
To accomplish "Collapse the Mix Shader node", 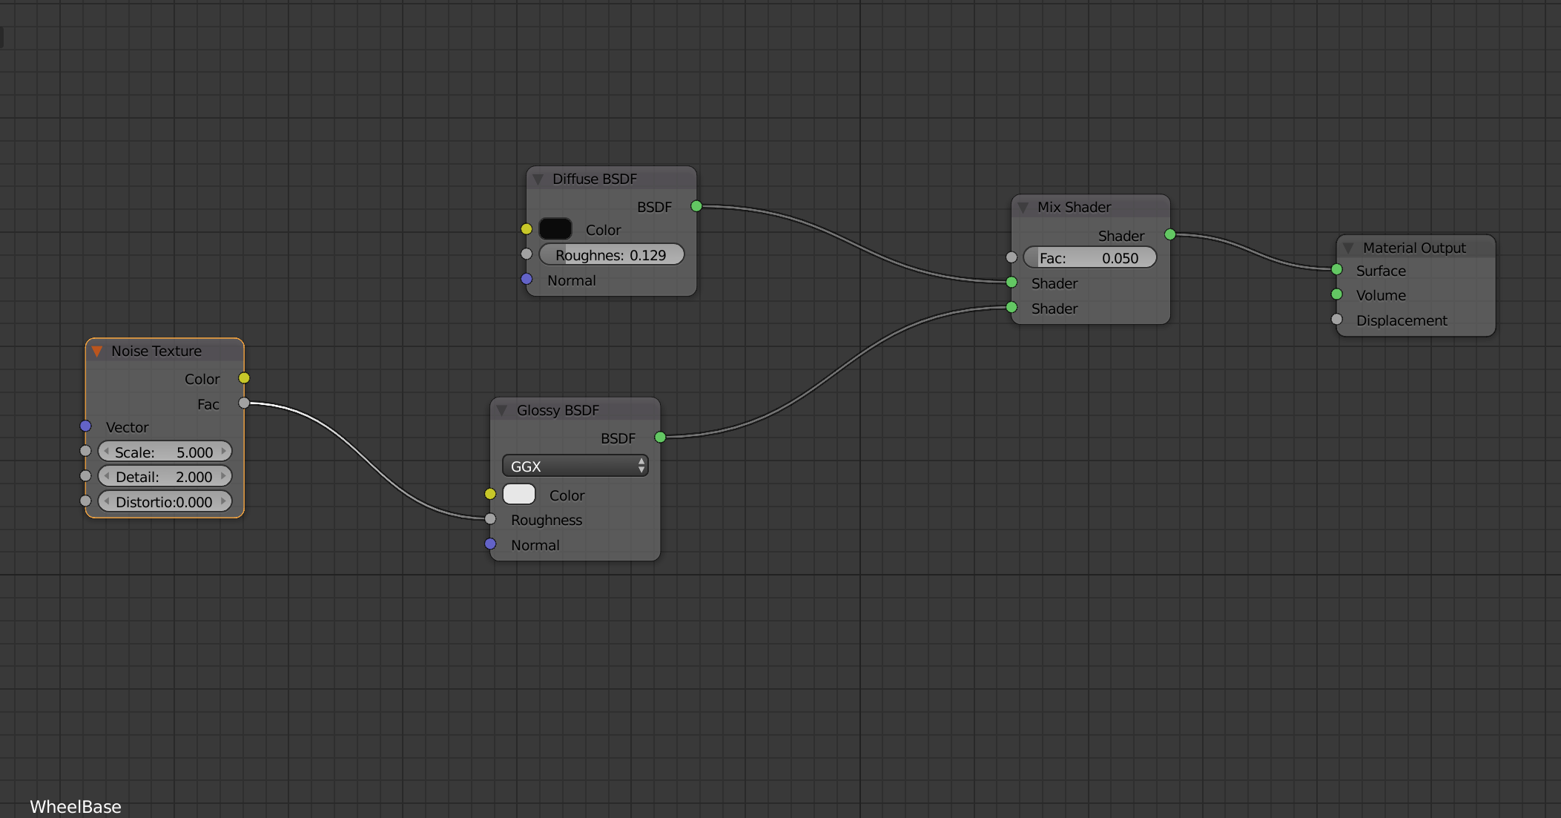I will pyautogui.click(x=1023, y=207).
